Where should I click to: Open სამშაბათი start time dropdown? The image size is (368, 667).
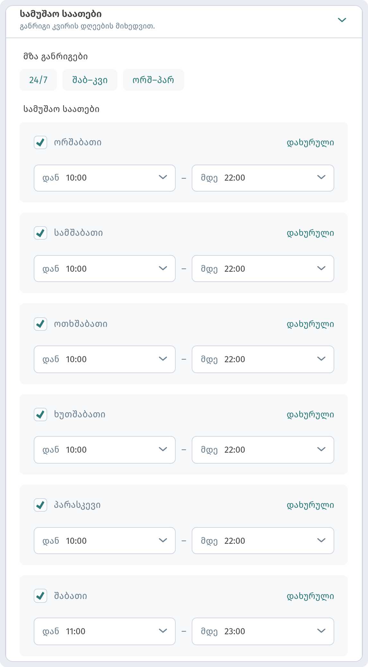pos(105,269)
